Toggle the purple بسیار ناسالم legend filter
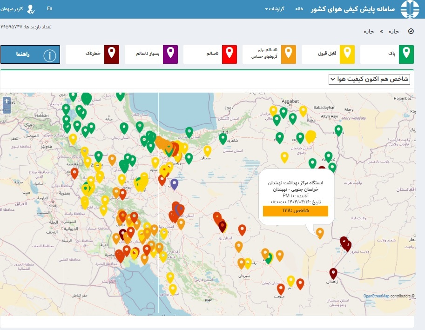 (151, 54)
